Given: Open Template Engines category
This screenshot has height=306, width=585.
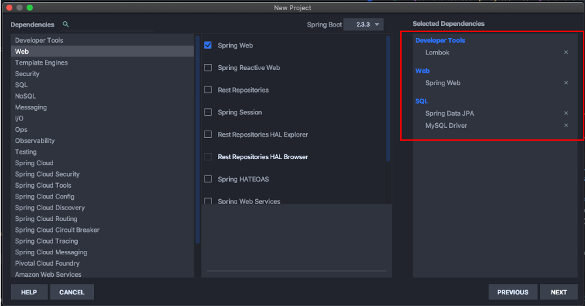Looking at the screenshot, I should pos(102,63).
